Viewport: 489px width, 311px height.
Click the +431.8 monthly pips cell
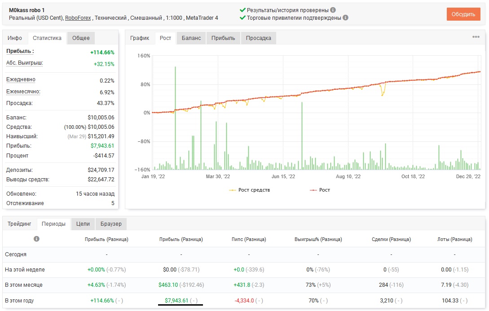pyautogui.click(x=249, y=285)
